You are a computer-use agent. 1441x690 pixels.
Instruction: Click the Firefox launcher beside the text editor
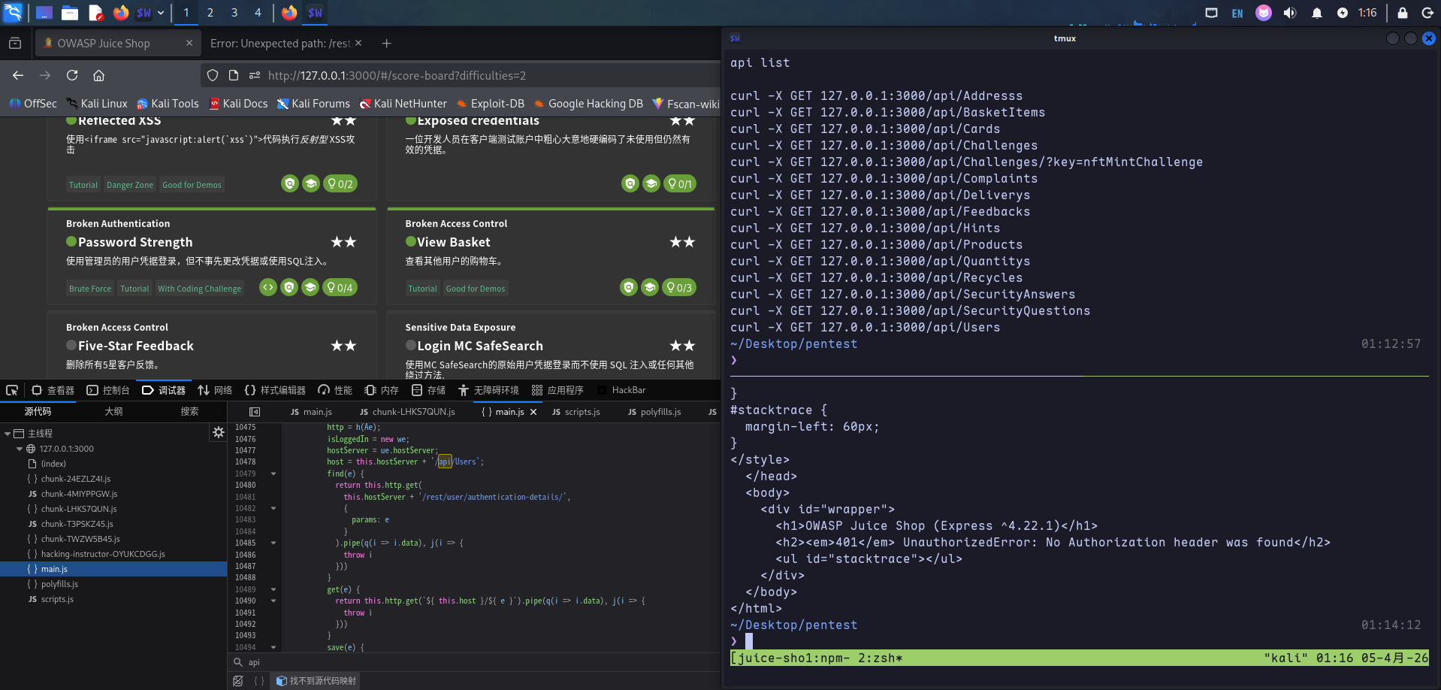[x=120, y=13]
